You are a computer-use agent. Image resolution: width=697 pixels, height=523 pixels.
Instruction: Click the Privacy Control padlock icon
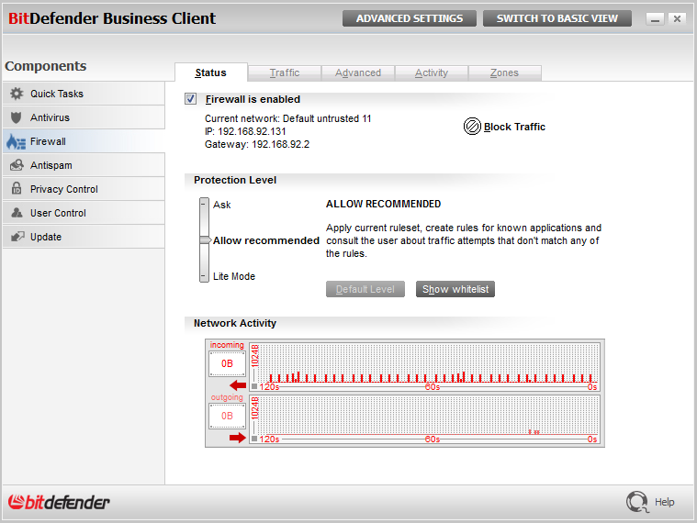pyautogui.click(x=17, y=189)
